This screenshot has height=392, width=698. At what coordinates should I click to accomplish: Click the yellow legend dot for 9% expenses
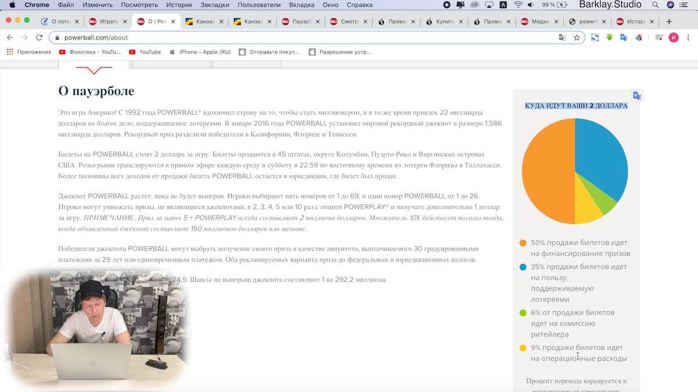pyautogui.click(x=523, y=348)
